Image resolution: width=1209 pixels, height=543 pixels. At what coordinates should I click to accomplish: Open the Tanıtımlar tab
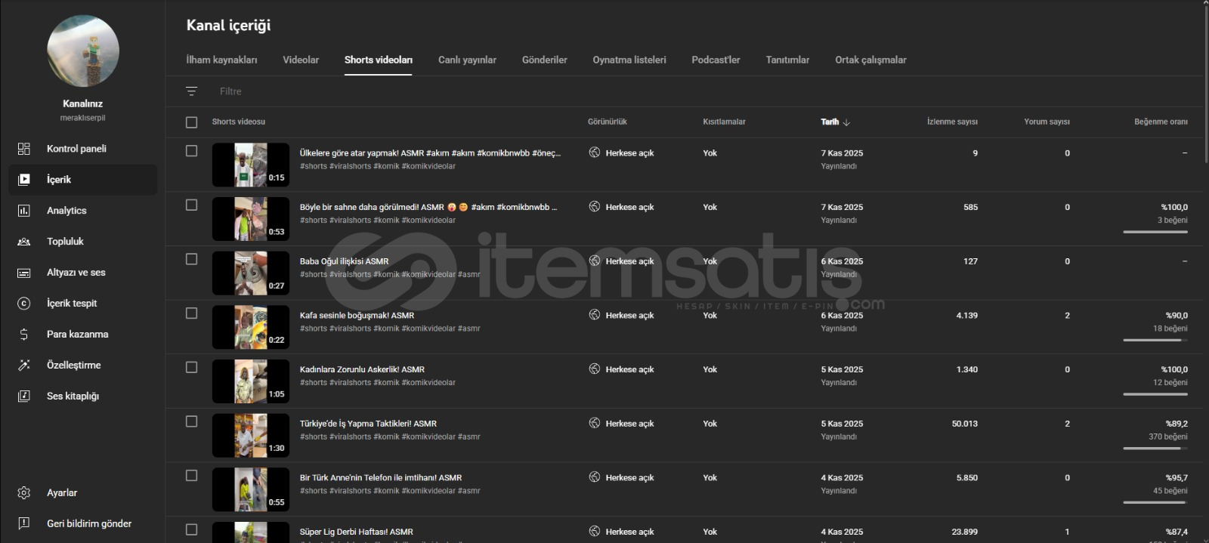pyautogui.click(x=787, y=60)
